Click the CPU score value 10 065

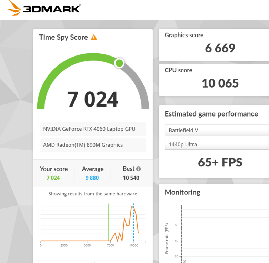point(220,83)
